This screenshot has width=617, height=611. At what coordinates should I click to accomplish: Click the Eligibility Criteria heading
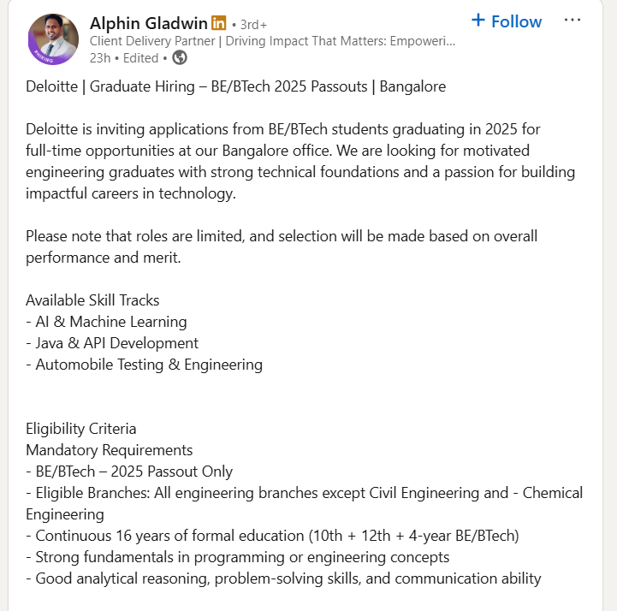click(81, 429)
